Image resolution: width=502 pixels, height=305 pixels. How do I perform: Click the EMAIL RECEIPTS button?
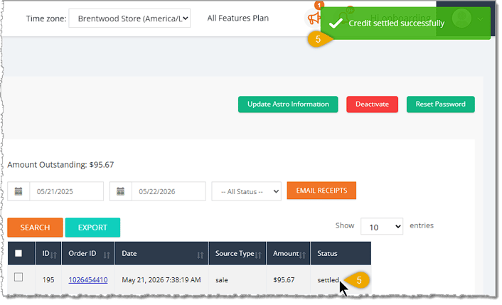pos(321,191)
